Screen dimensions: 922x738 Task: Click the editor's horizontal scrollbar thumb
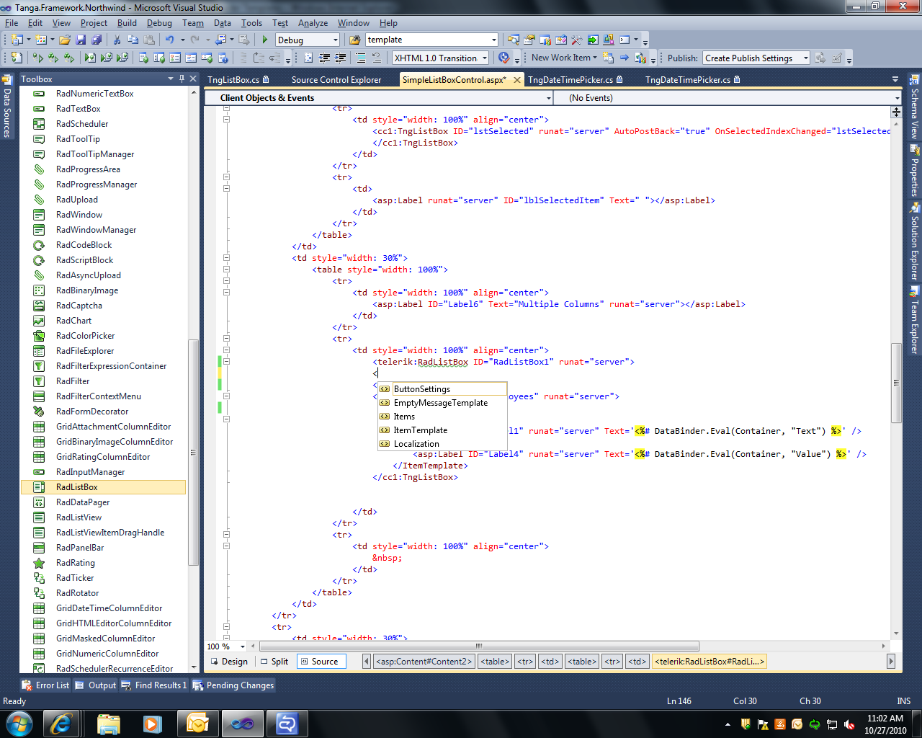coord(478,646)
